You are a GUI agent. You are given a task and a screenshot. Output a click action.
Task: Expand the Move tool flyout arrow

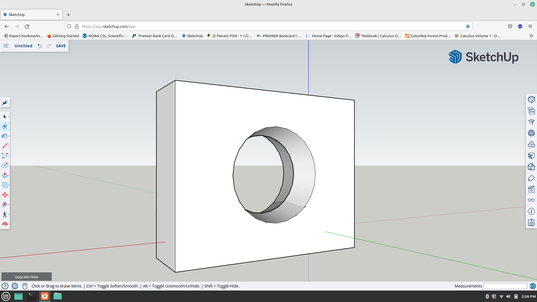pos(9,195)
